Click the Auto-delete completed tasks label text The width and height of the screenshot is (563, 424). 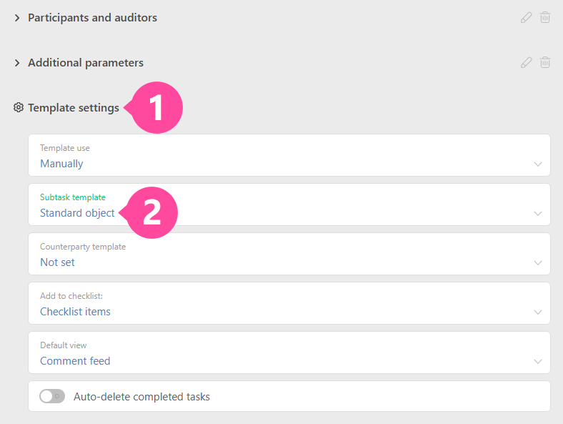141,396
